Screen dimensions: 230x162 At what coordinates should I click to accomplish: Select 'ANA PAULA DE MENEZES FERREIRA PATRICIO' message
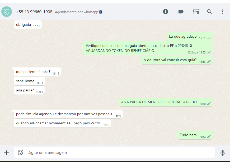pos(166,102)
